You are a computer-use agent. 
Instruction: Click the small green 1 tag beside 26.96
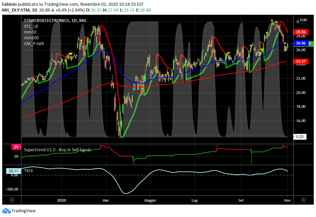pyautogui.click(x=311, y=43)
